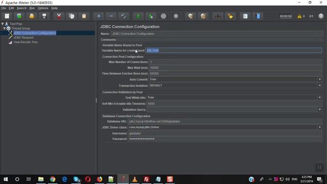Click the elapsed time 00:00:56 display
The width and height of the screenshot is (327, 184).
coord(286,16)
